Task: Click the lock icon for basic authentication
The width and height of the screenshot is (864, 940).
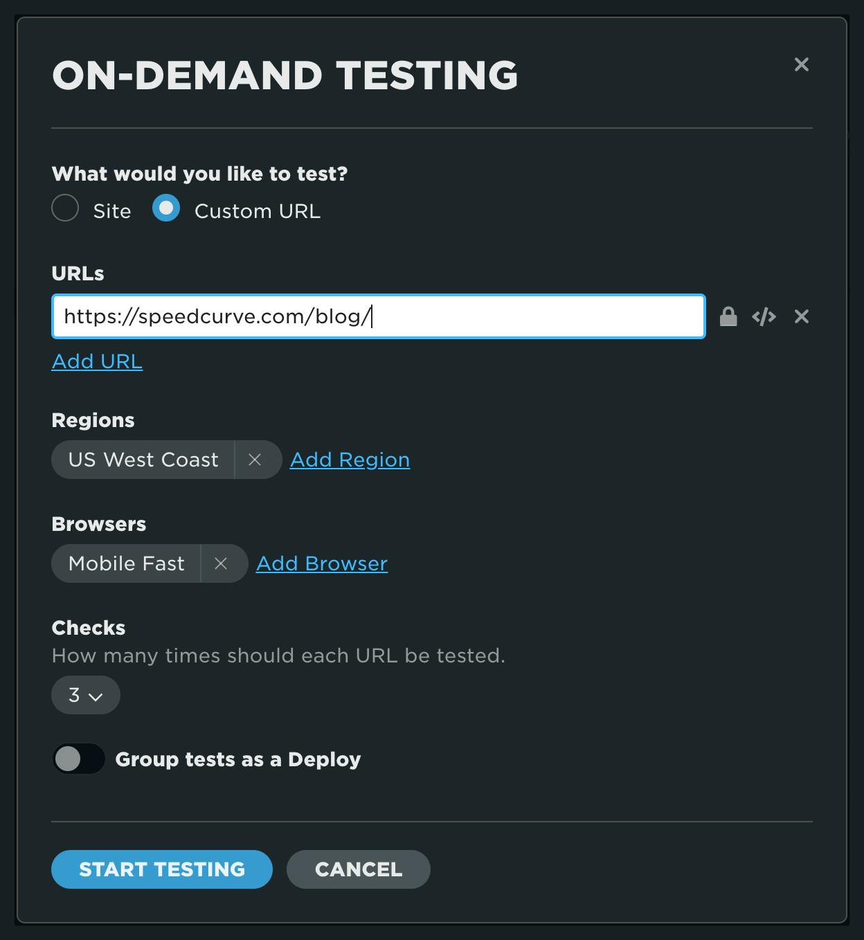Action: (728, 317)
